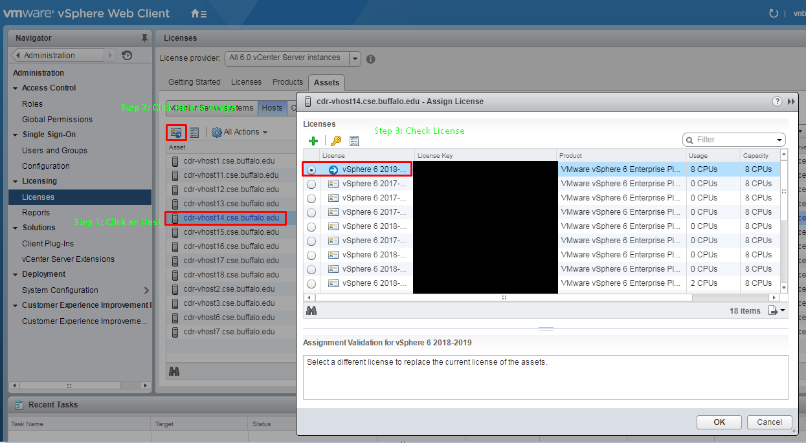Select the radio button on the sixth license row
Viewport: 806px width, 443px height.
(x=311, y=241)
